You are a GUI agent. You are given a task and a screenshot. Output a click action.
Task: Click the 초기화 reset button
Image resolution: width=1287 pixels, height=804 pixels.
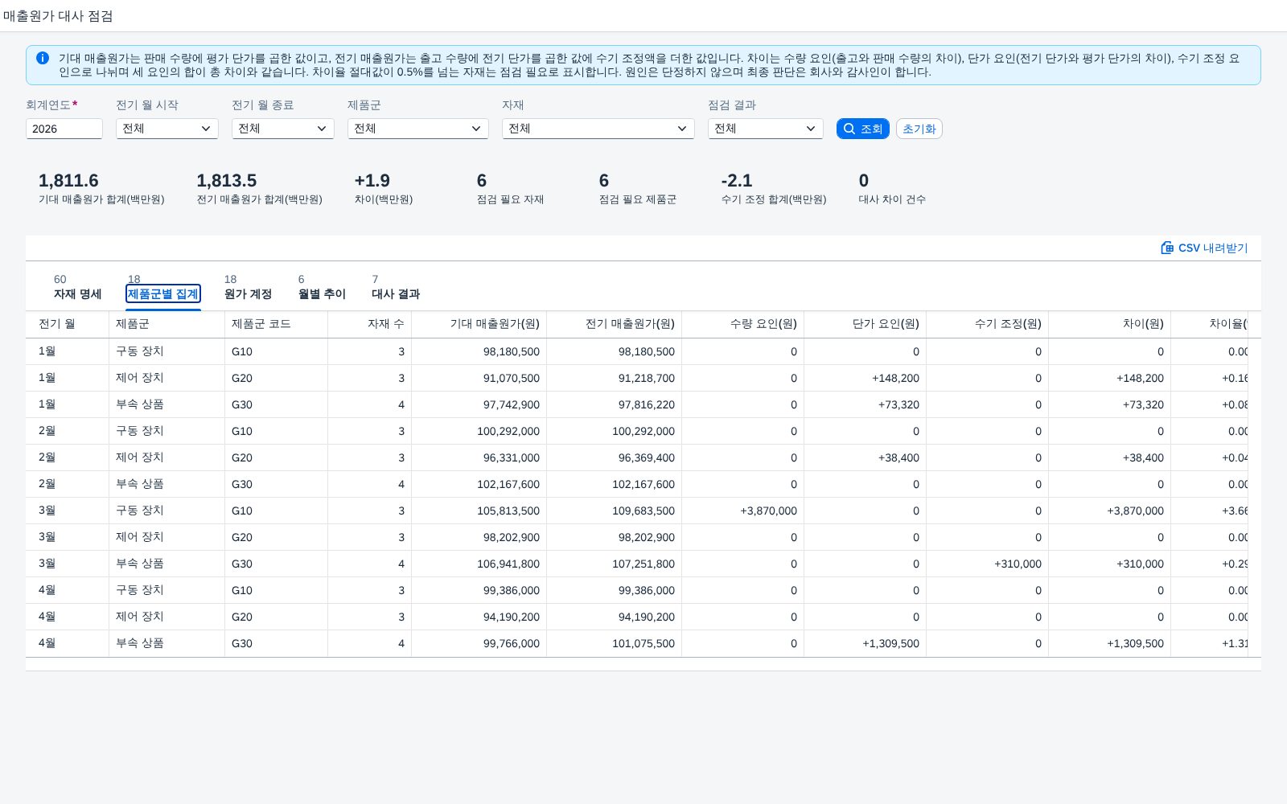click(x=919, y=129)
